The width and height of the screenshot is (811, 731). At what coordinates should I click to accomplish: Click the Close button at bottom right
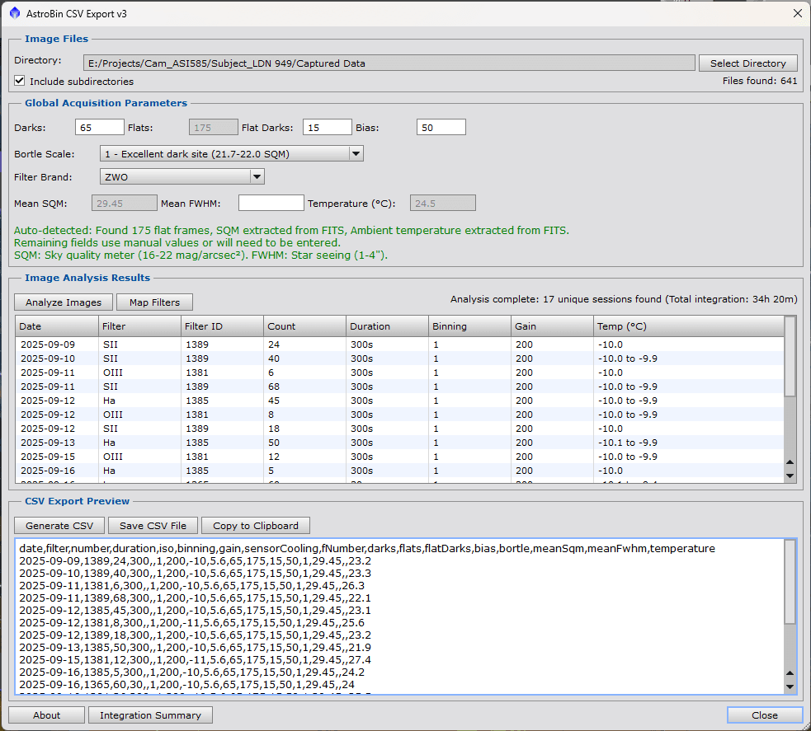click(x=763, y=715)
